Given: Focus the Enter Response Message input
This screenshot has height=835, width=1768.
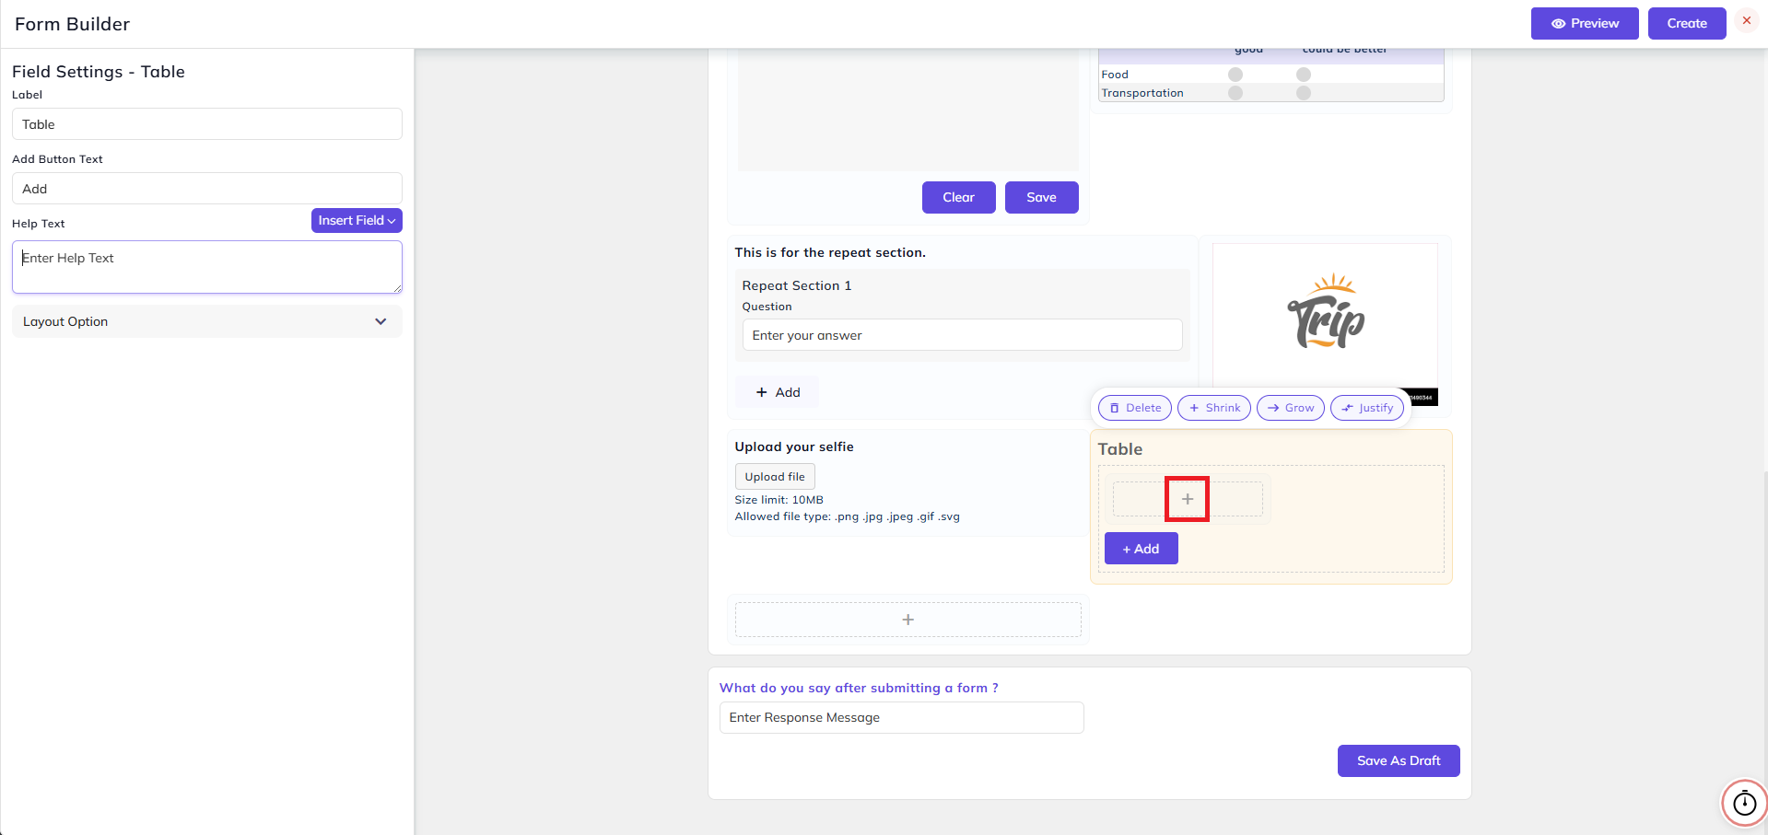Looking at the screenshot, I should point(902,718).
